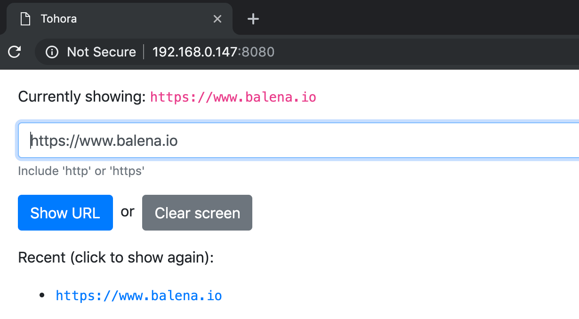Open the recent https://www.balena.io link

coord(139,295)
